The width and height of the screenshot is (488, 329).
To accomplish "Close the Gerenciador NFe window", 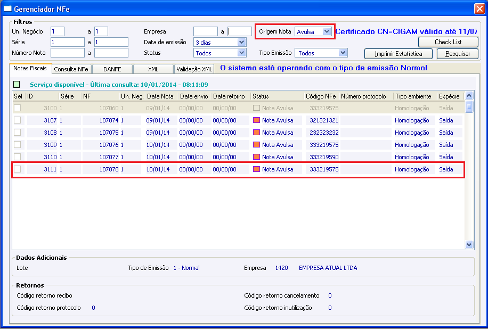I will (479, 9).
